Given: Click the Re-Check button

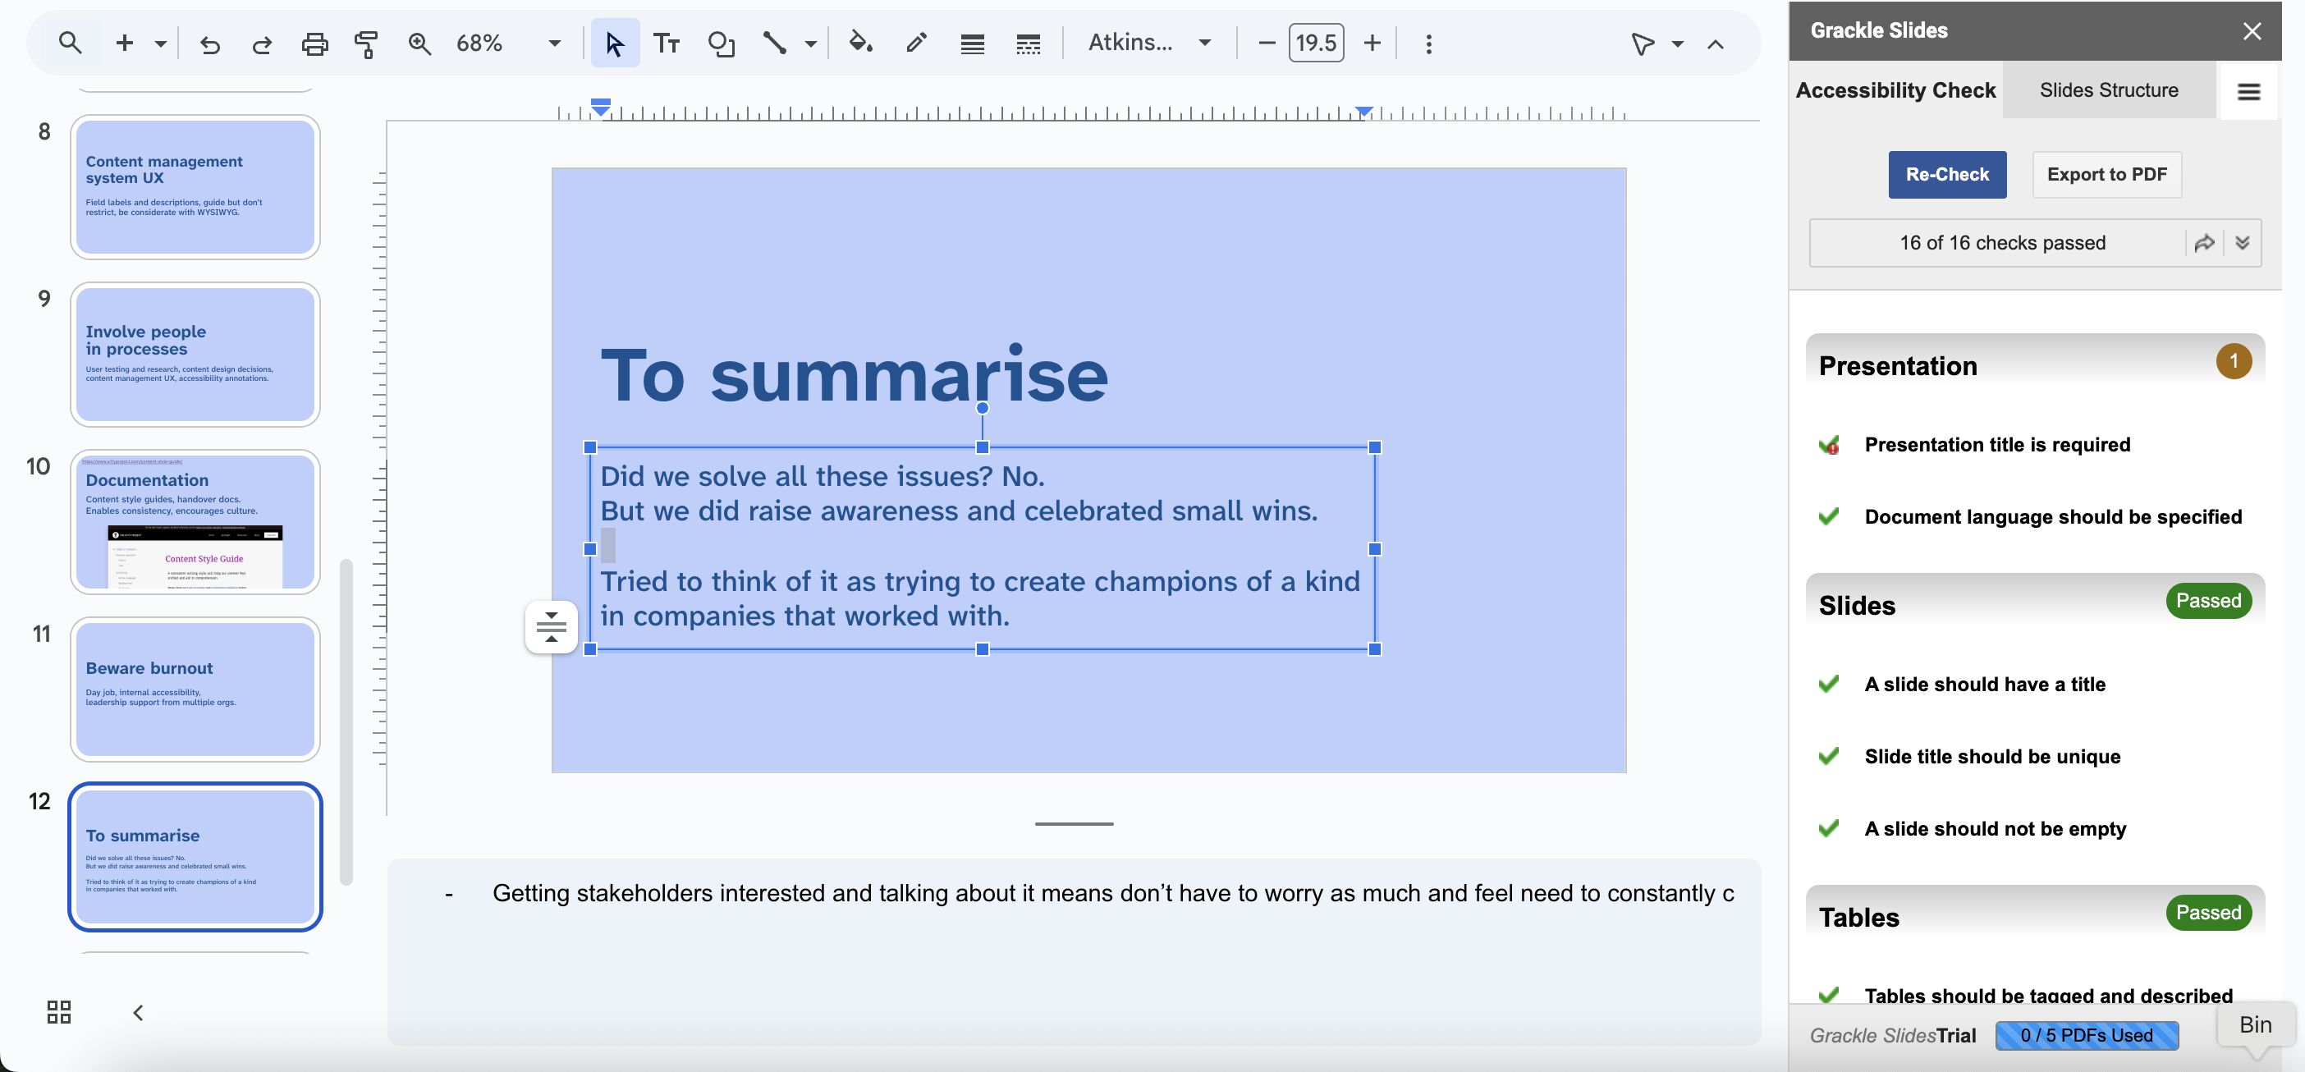Looking at the screenshot, I should [x=1947, y=175].
